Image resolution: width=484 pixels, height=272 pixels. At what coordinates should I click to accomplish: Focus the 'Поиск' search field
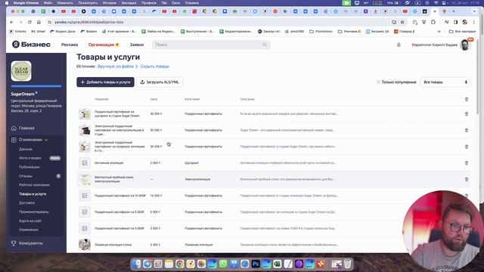[211, 45]
